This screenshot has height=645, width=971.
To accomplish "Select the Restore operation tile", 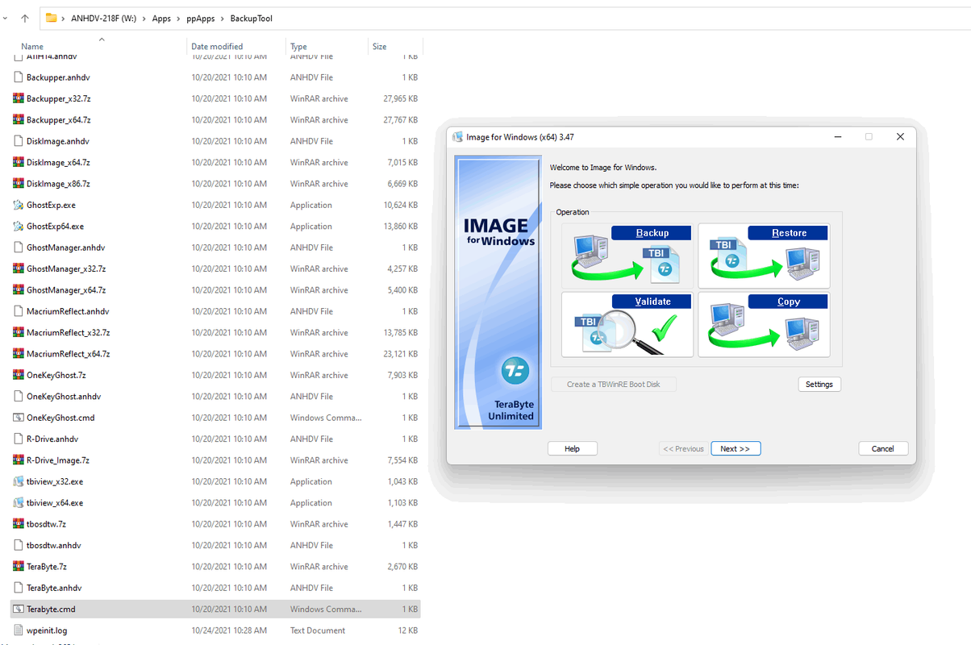I will pos(764,256).
